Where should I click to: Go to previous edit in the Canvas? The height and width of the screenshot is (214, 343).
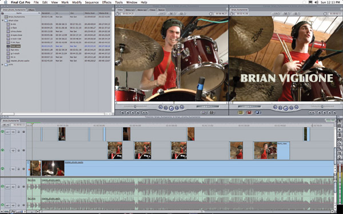[x=275, y=107]
